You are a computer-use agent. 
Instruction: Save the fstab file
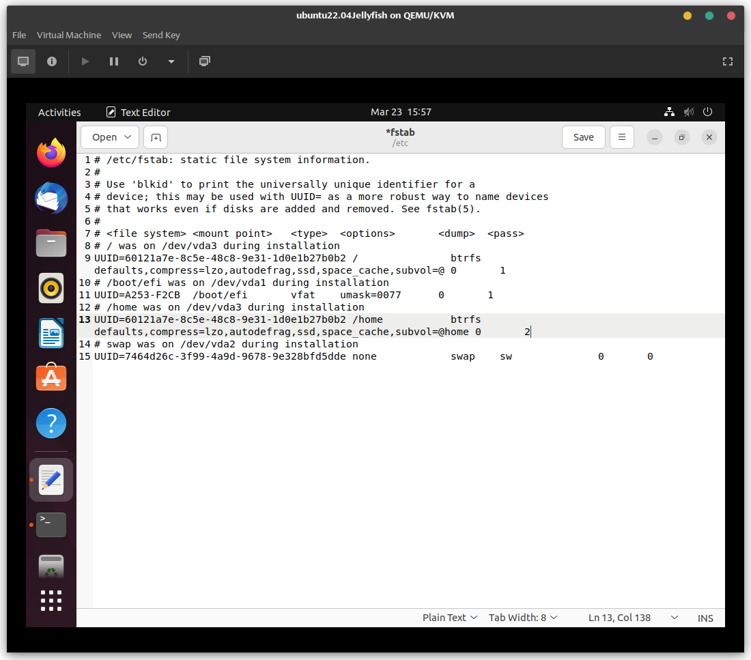coord(583,137)
